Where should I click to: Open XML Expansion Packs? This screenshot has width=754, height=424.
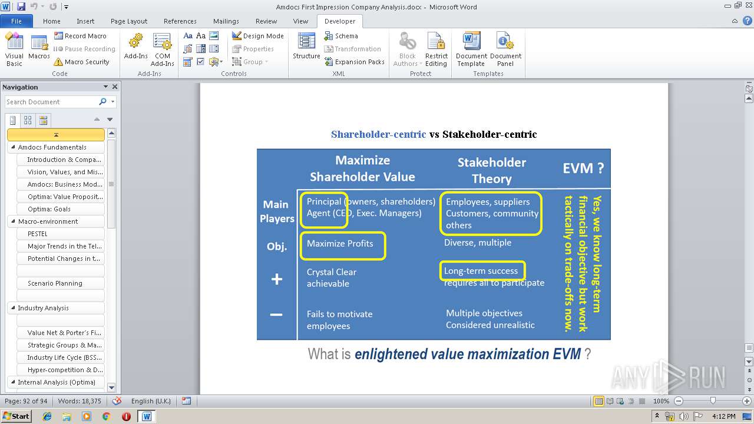point(354,62)
